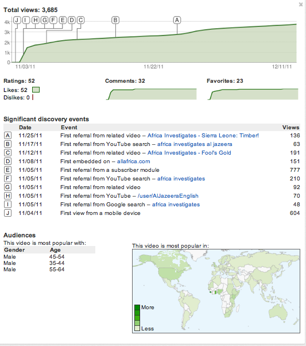
Task: Click chart marker F on the views graph
Action: click(53, 20)
